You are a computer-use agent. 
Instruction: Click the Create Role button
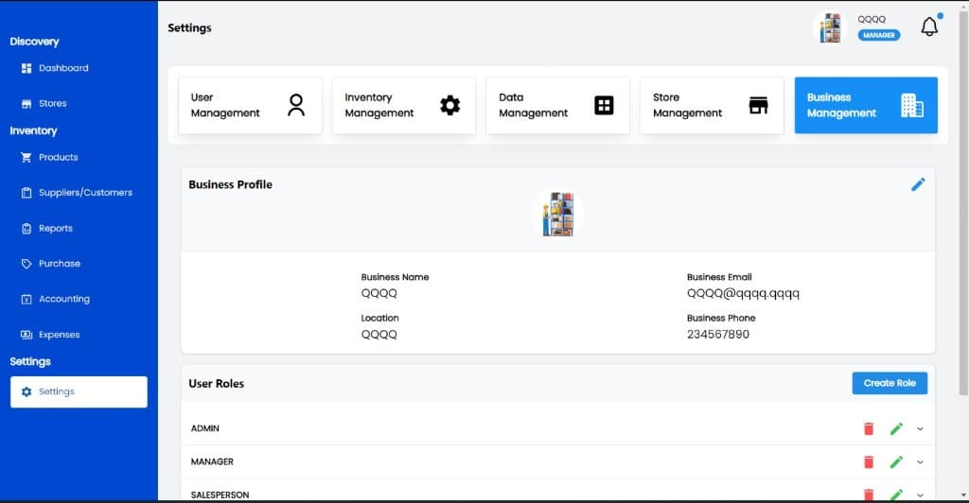(890, 383)
